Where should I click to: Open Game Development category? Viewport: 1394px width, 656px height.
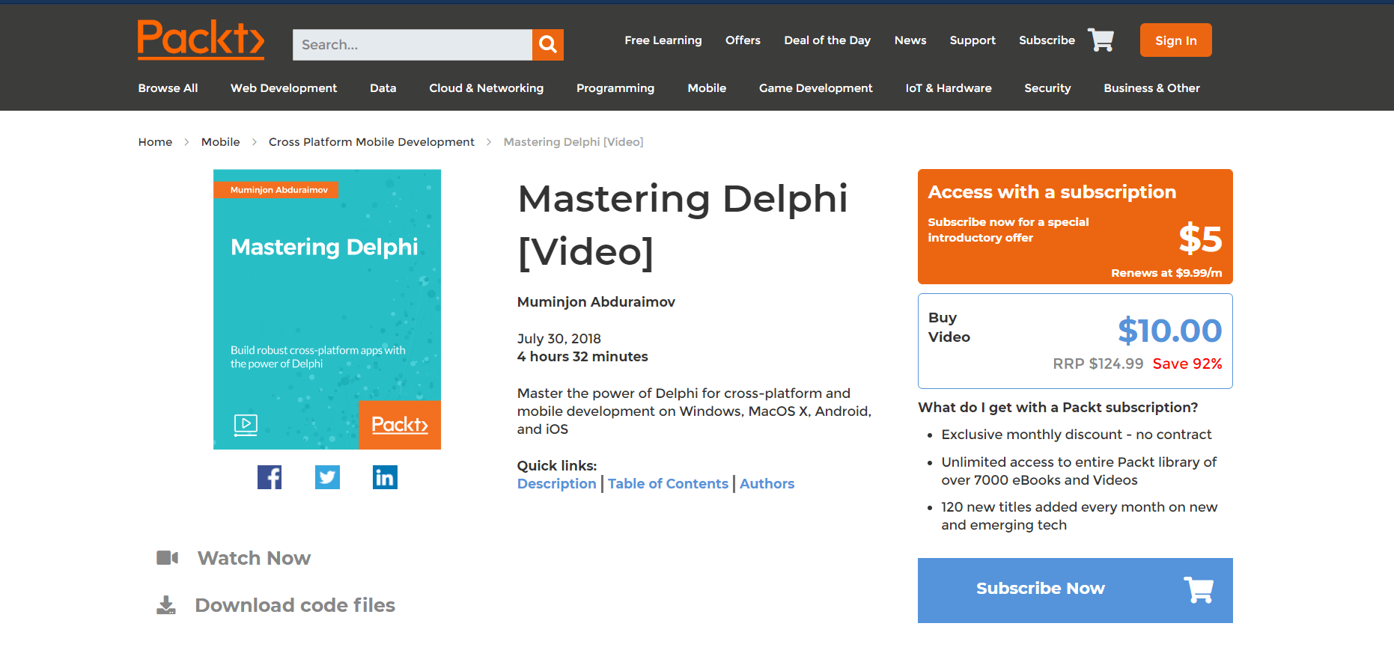(x=815, y=88)
